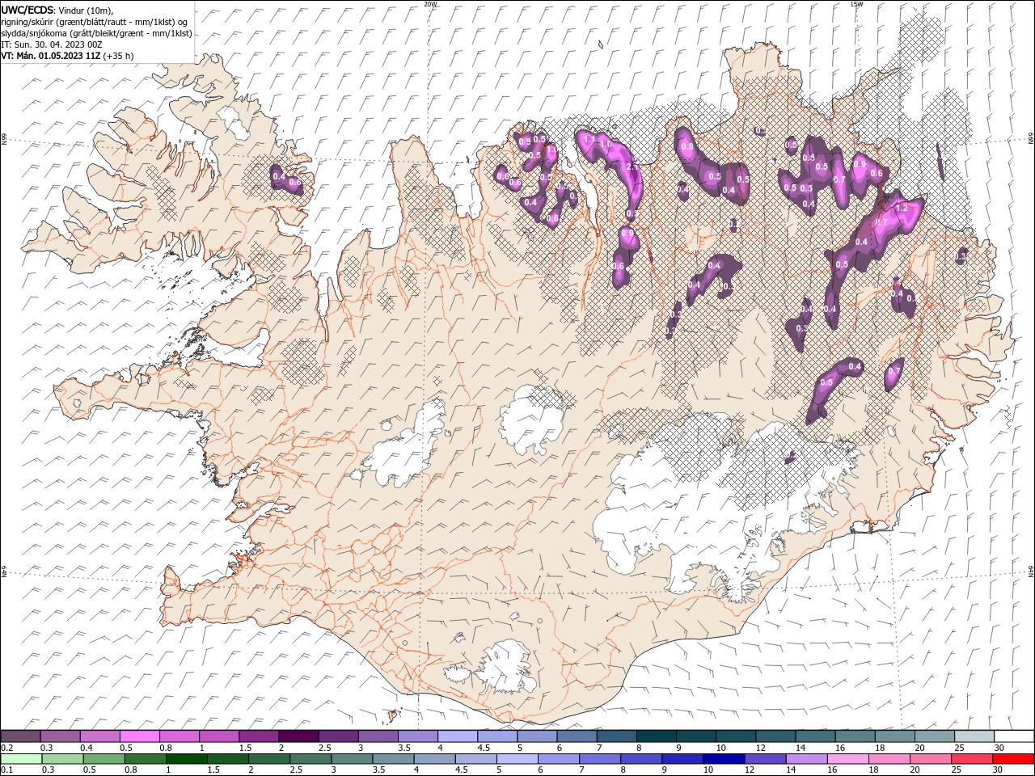The height and width of the screenshot is (776, 1035).
Task: Click the rain scale swatch starting at 0.8
Action: (146, 759)
